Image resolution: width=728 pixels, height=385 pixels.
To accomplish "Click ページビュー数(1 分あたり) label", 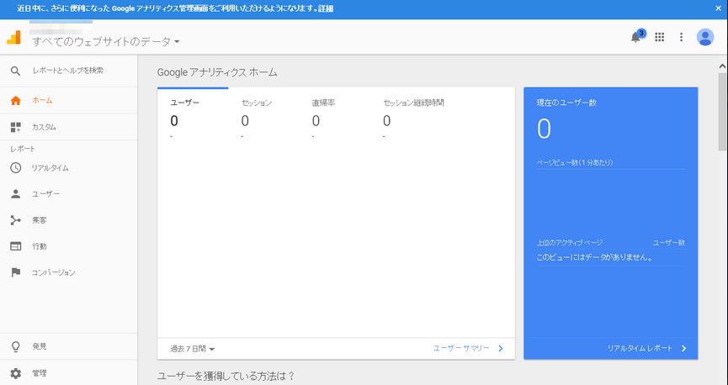I will pyautogui.click(x=575, y=163).
